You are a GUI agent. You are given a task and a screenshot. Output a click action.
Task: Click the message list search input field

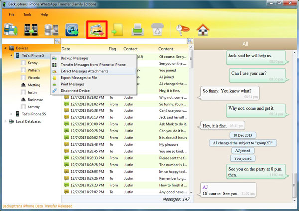(x=124, y=41)
